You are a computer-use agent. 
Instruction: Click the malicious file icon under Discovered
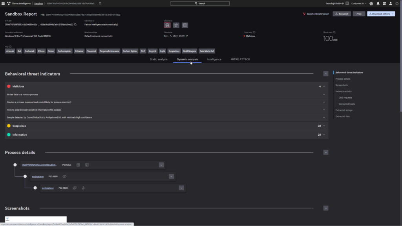click(x=167, y=25)
